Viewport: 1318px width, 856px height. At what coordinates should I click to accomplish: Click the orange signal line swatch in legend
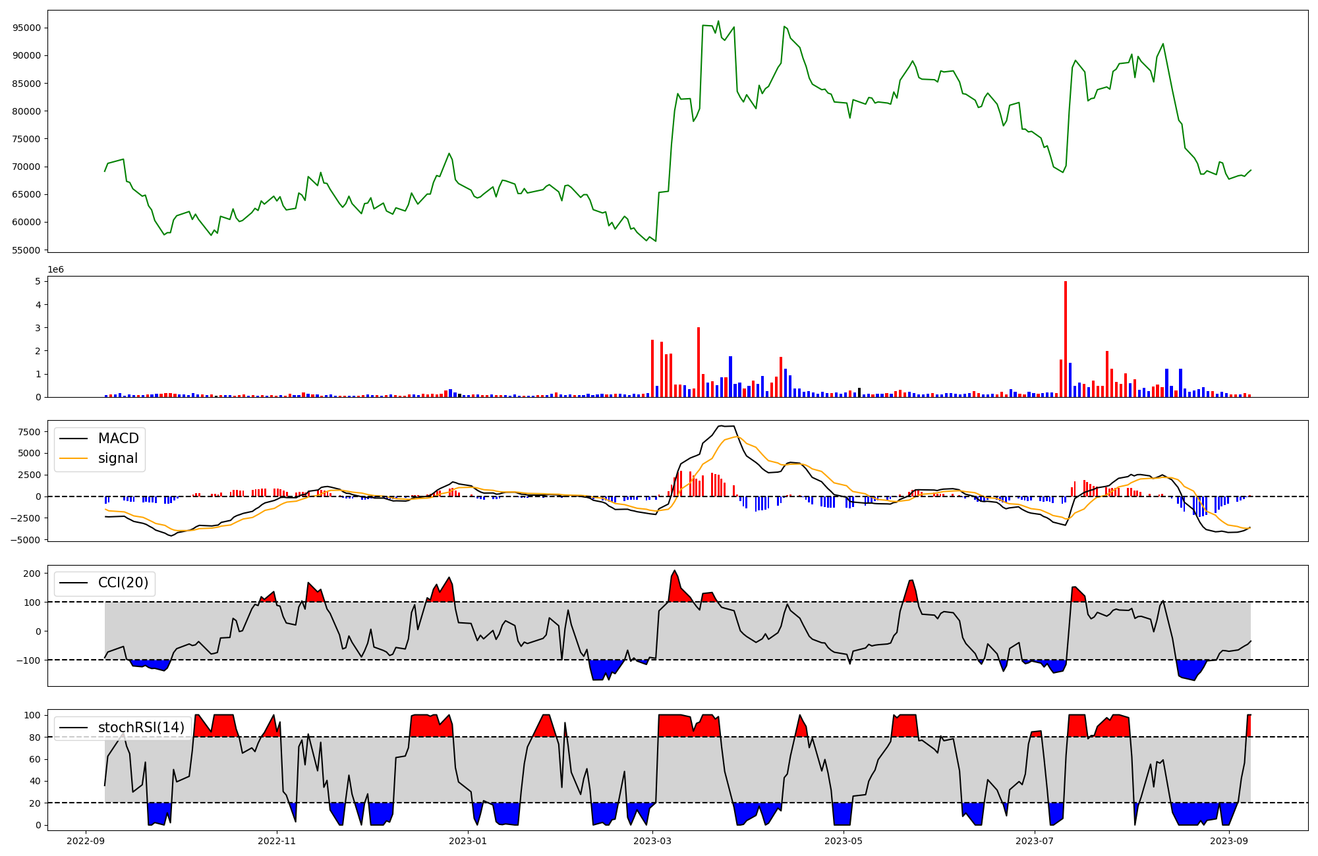[x=73, y=458]
